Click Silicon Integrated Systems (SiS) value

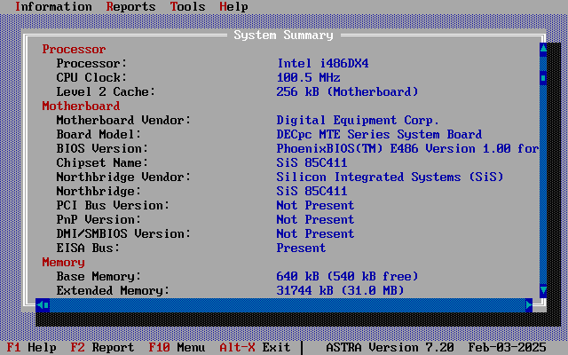click(390, 177)
